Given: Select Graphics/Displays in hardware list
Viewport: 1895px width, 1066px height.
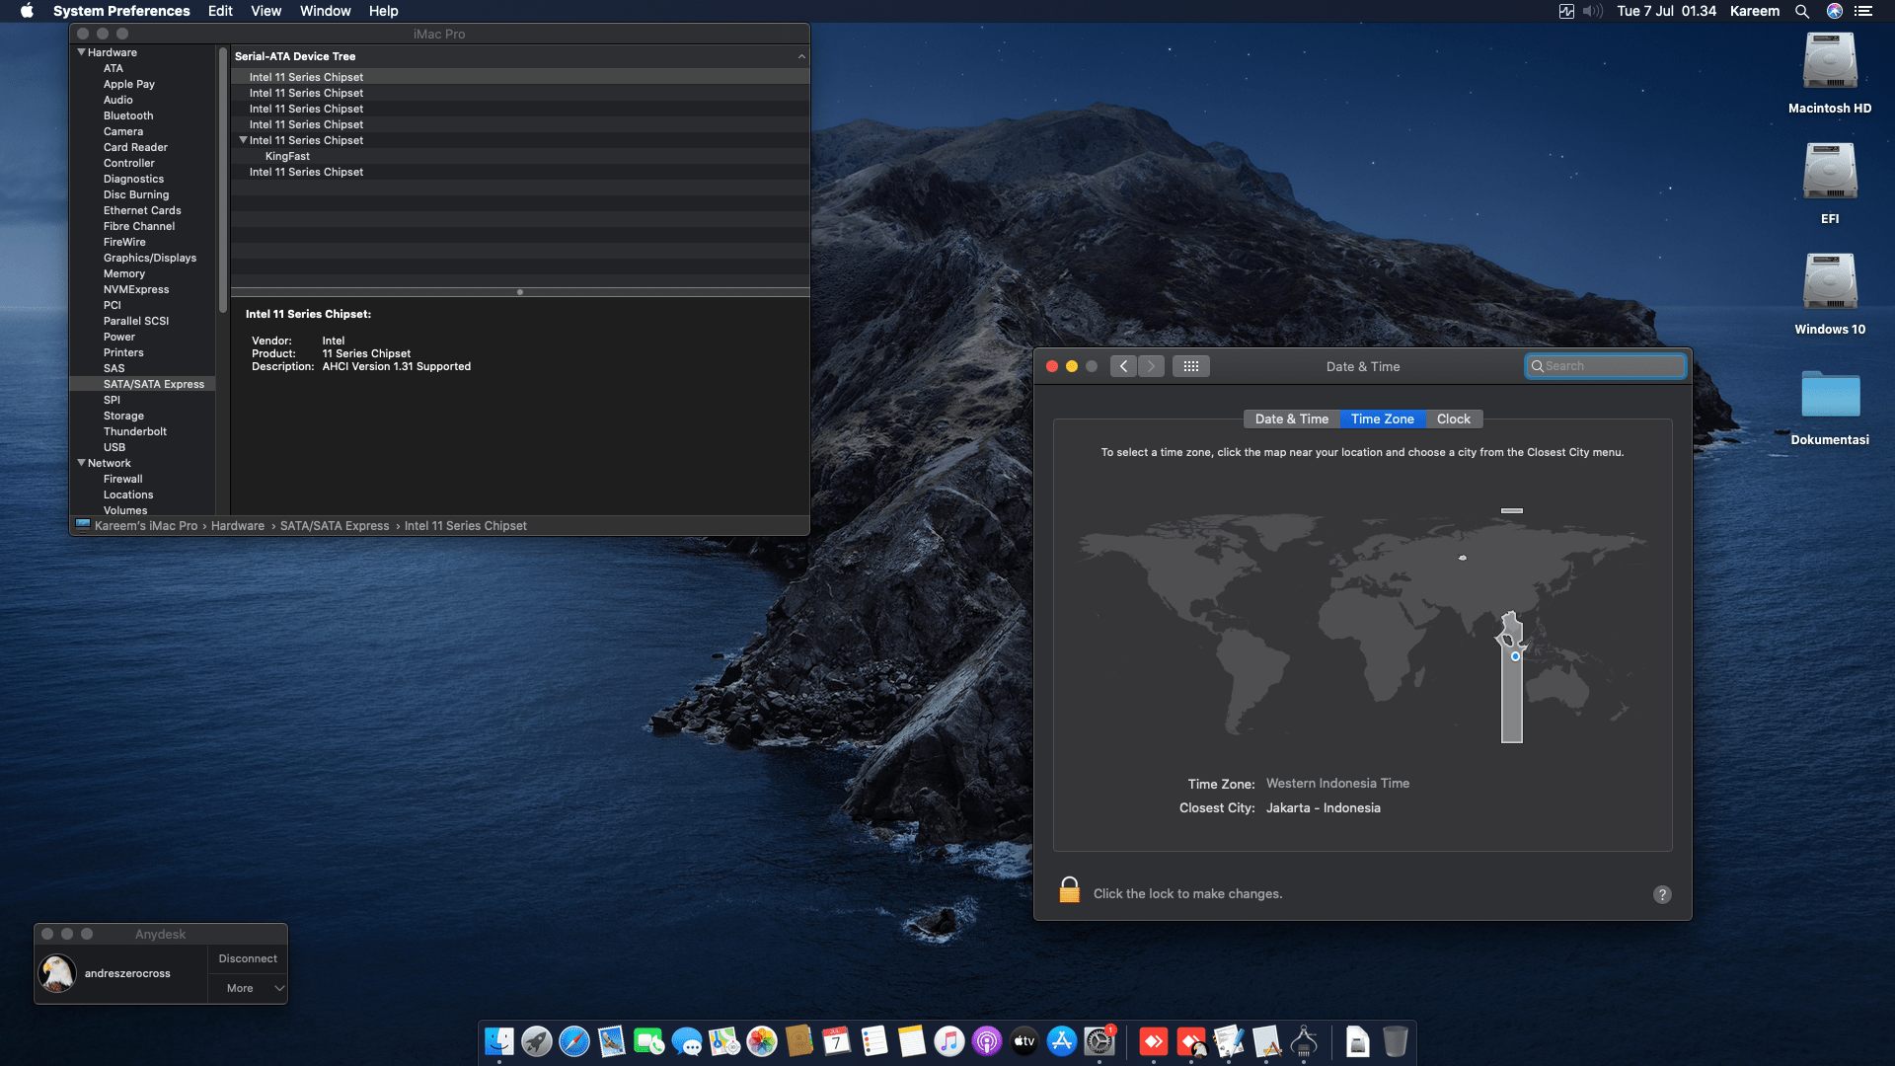Looking at the screenshot, I should point(150,258).
